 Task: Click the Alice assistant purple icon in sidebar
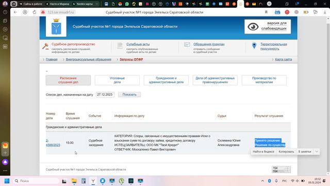(x=5, y=162)
